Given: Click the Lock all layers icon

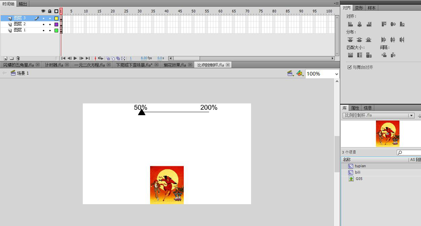Looking at the screenshot, I should click(x=50, y=11).
